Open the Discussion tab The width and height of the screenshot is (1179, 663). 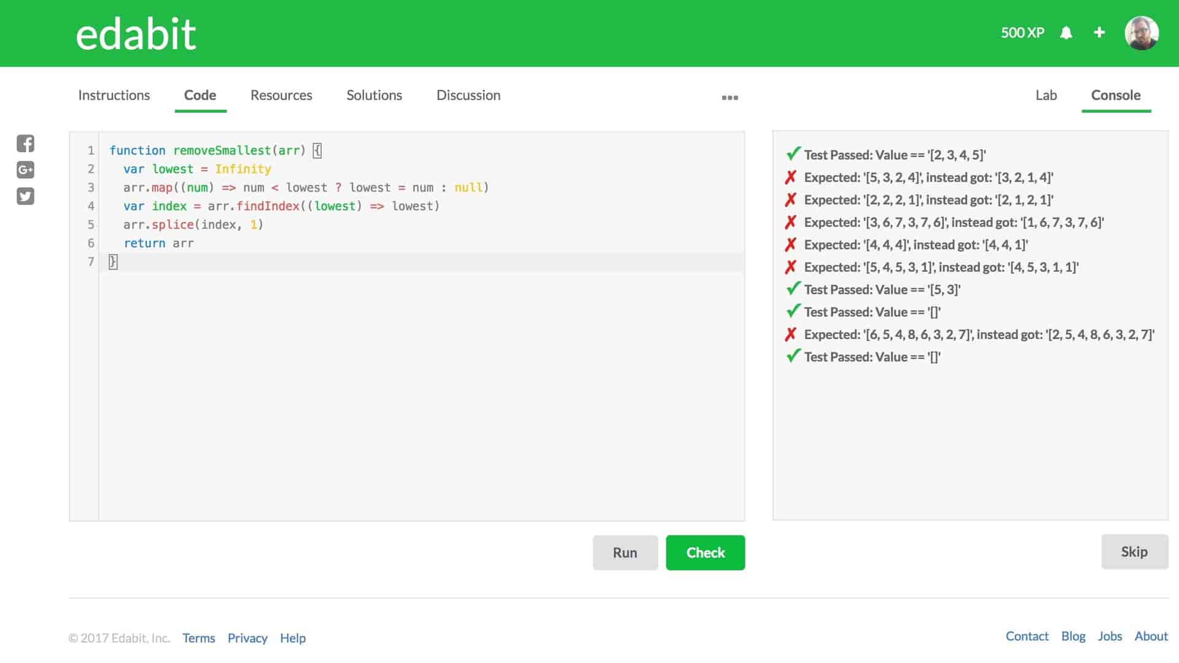(468, 95)
